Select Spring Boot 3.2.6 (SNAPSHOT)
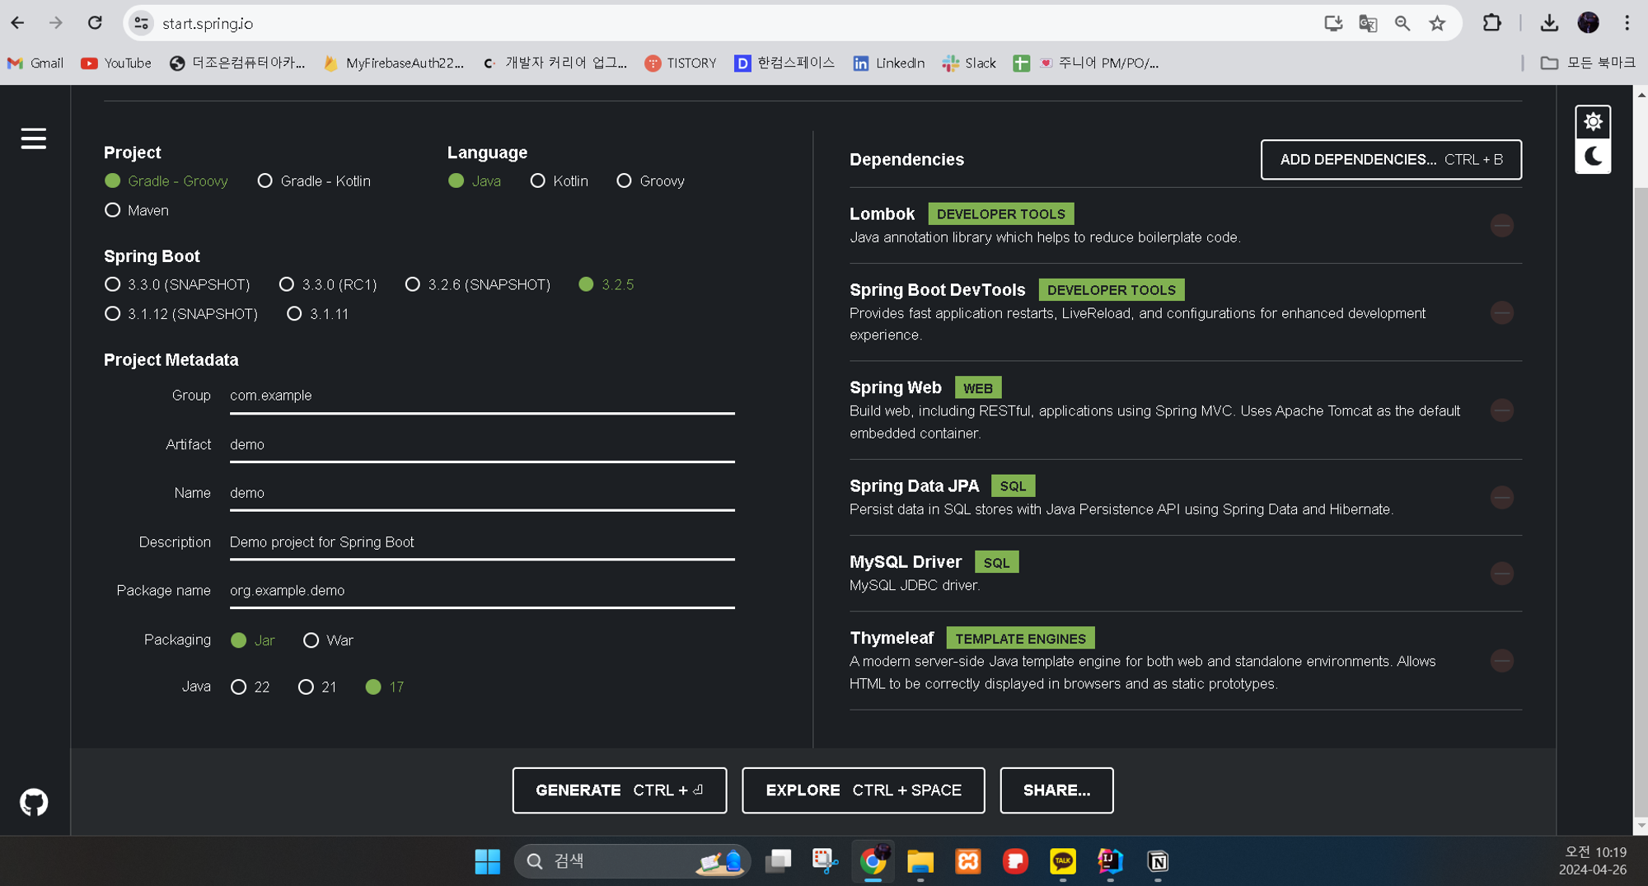Screen dimensions: 1648x886 click(478, 284)
